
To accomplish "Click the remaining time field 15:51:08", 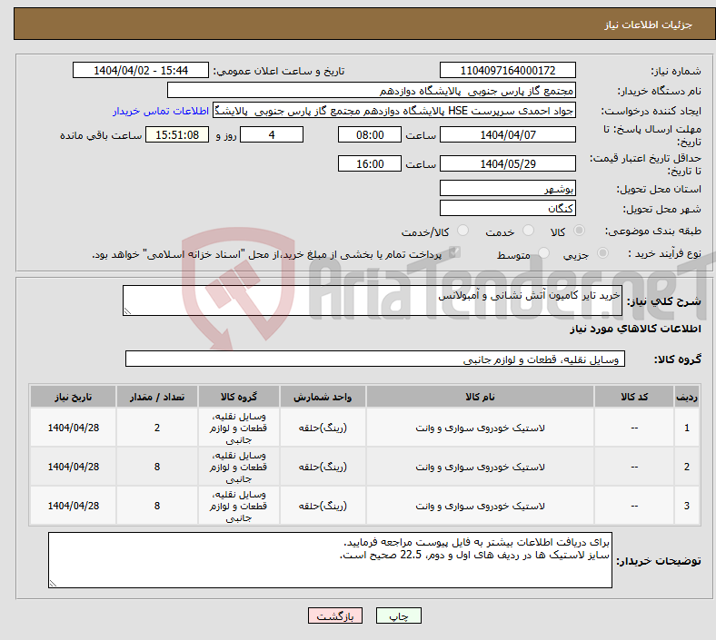I will (176, 134).
